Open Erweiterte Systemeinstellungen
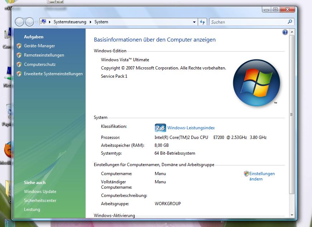 pyautogui.click(x=53, y=74)
